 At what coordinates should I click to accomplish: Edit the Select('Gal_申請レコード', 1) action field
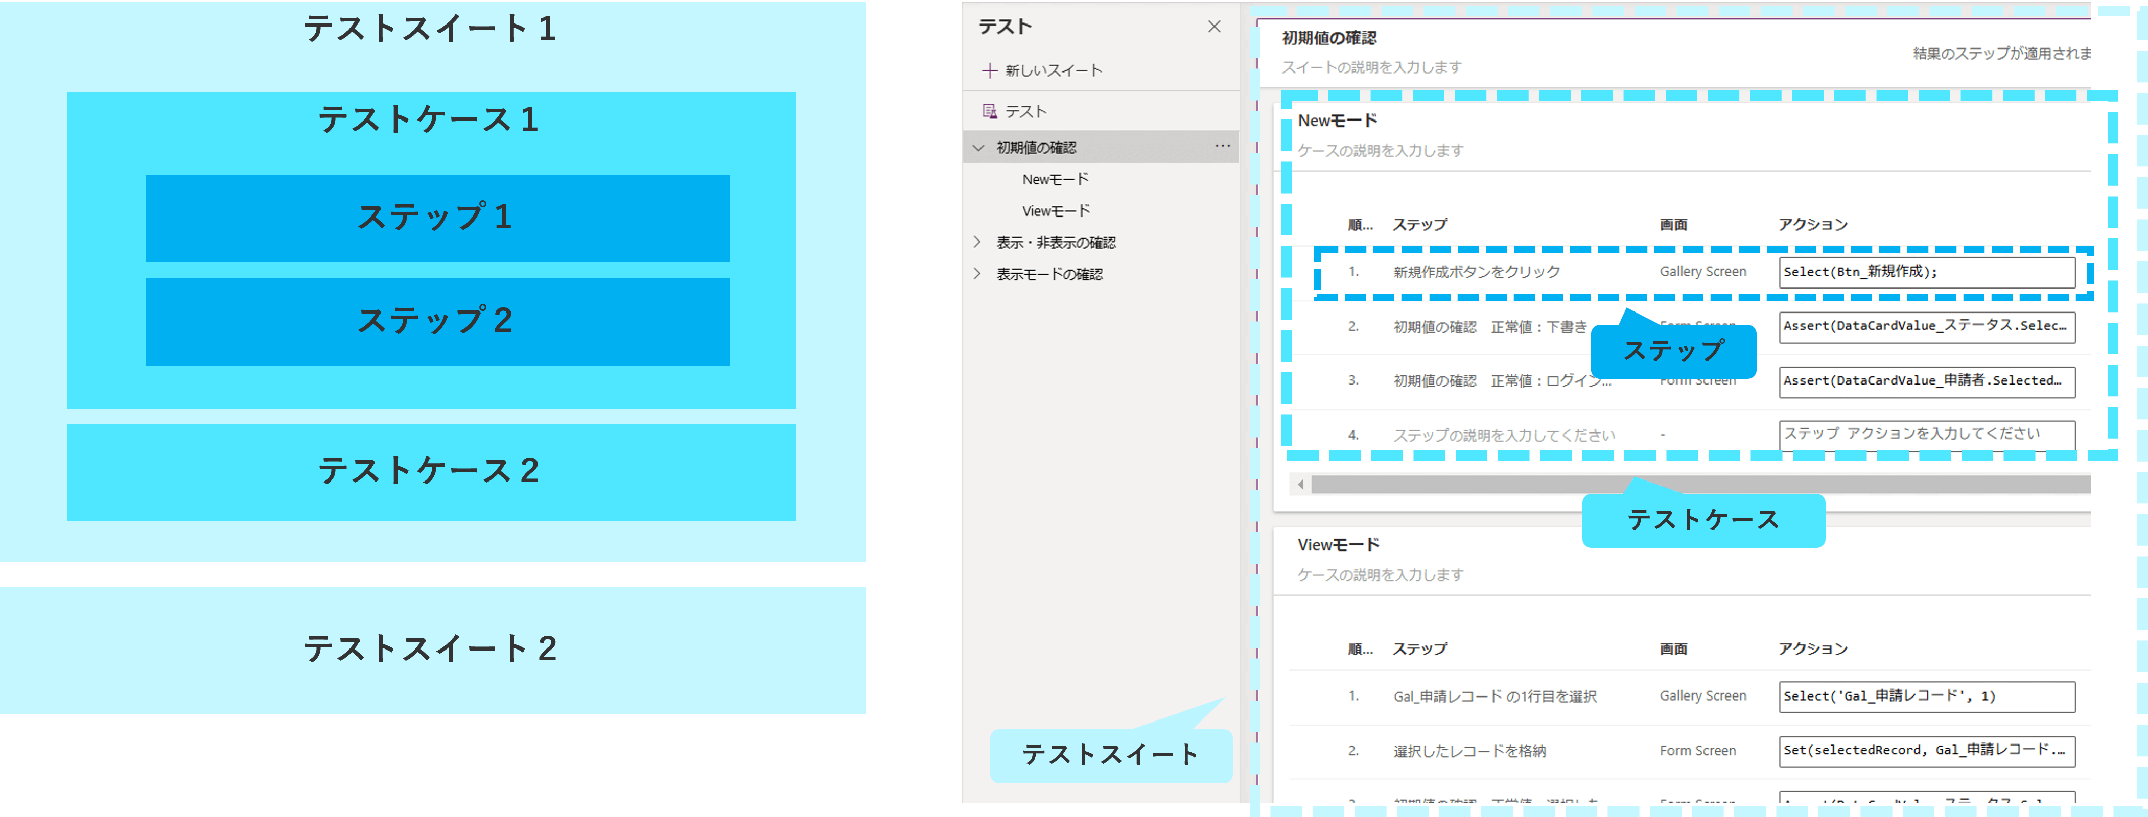tap(1926, 697)
